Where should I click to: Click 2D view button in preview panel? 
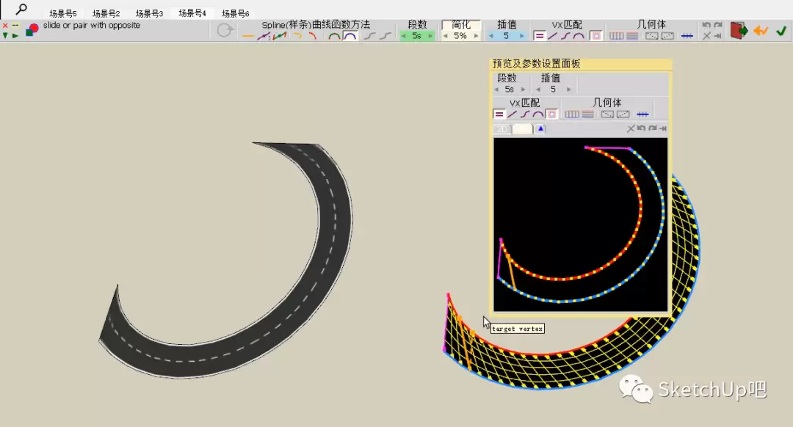coord(502,129)
